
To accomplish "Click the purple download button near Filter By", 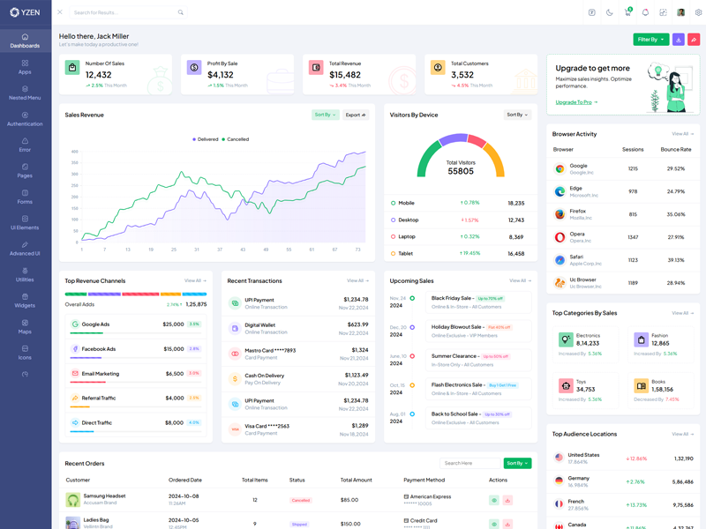I will point(679,40).
